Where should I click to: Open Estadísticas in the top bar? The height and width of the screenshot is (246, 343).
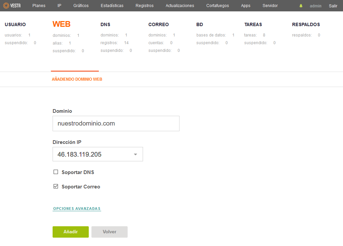[x=112, y=6]
